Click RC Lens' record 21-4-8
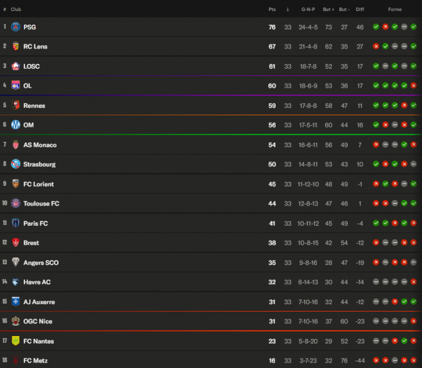422x368 pixels. [308, 47]
